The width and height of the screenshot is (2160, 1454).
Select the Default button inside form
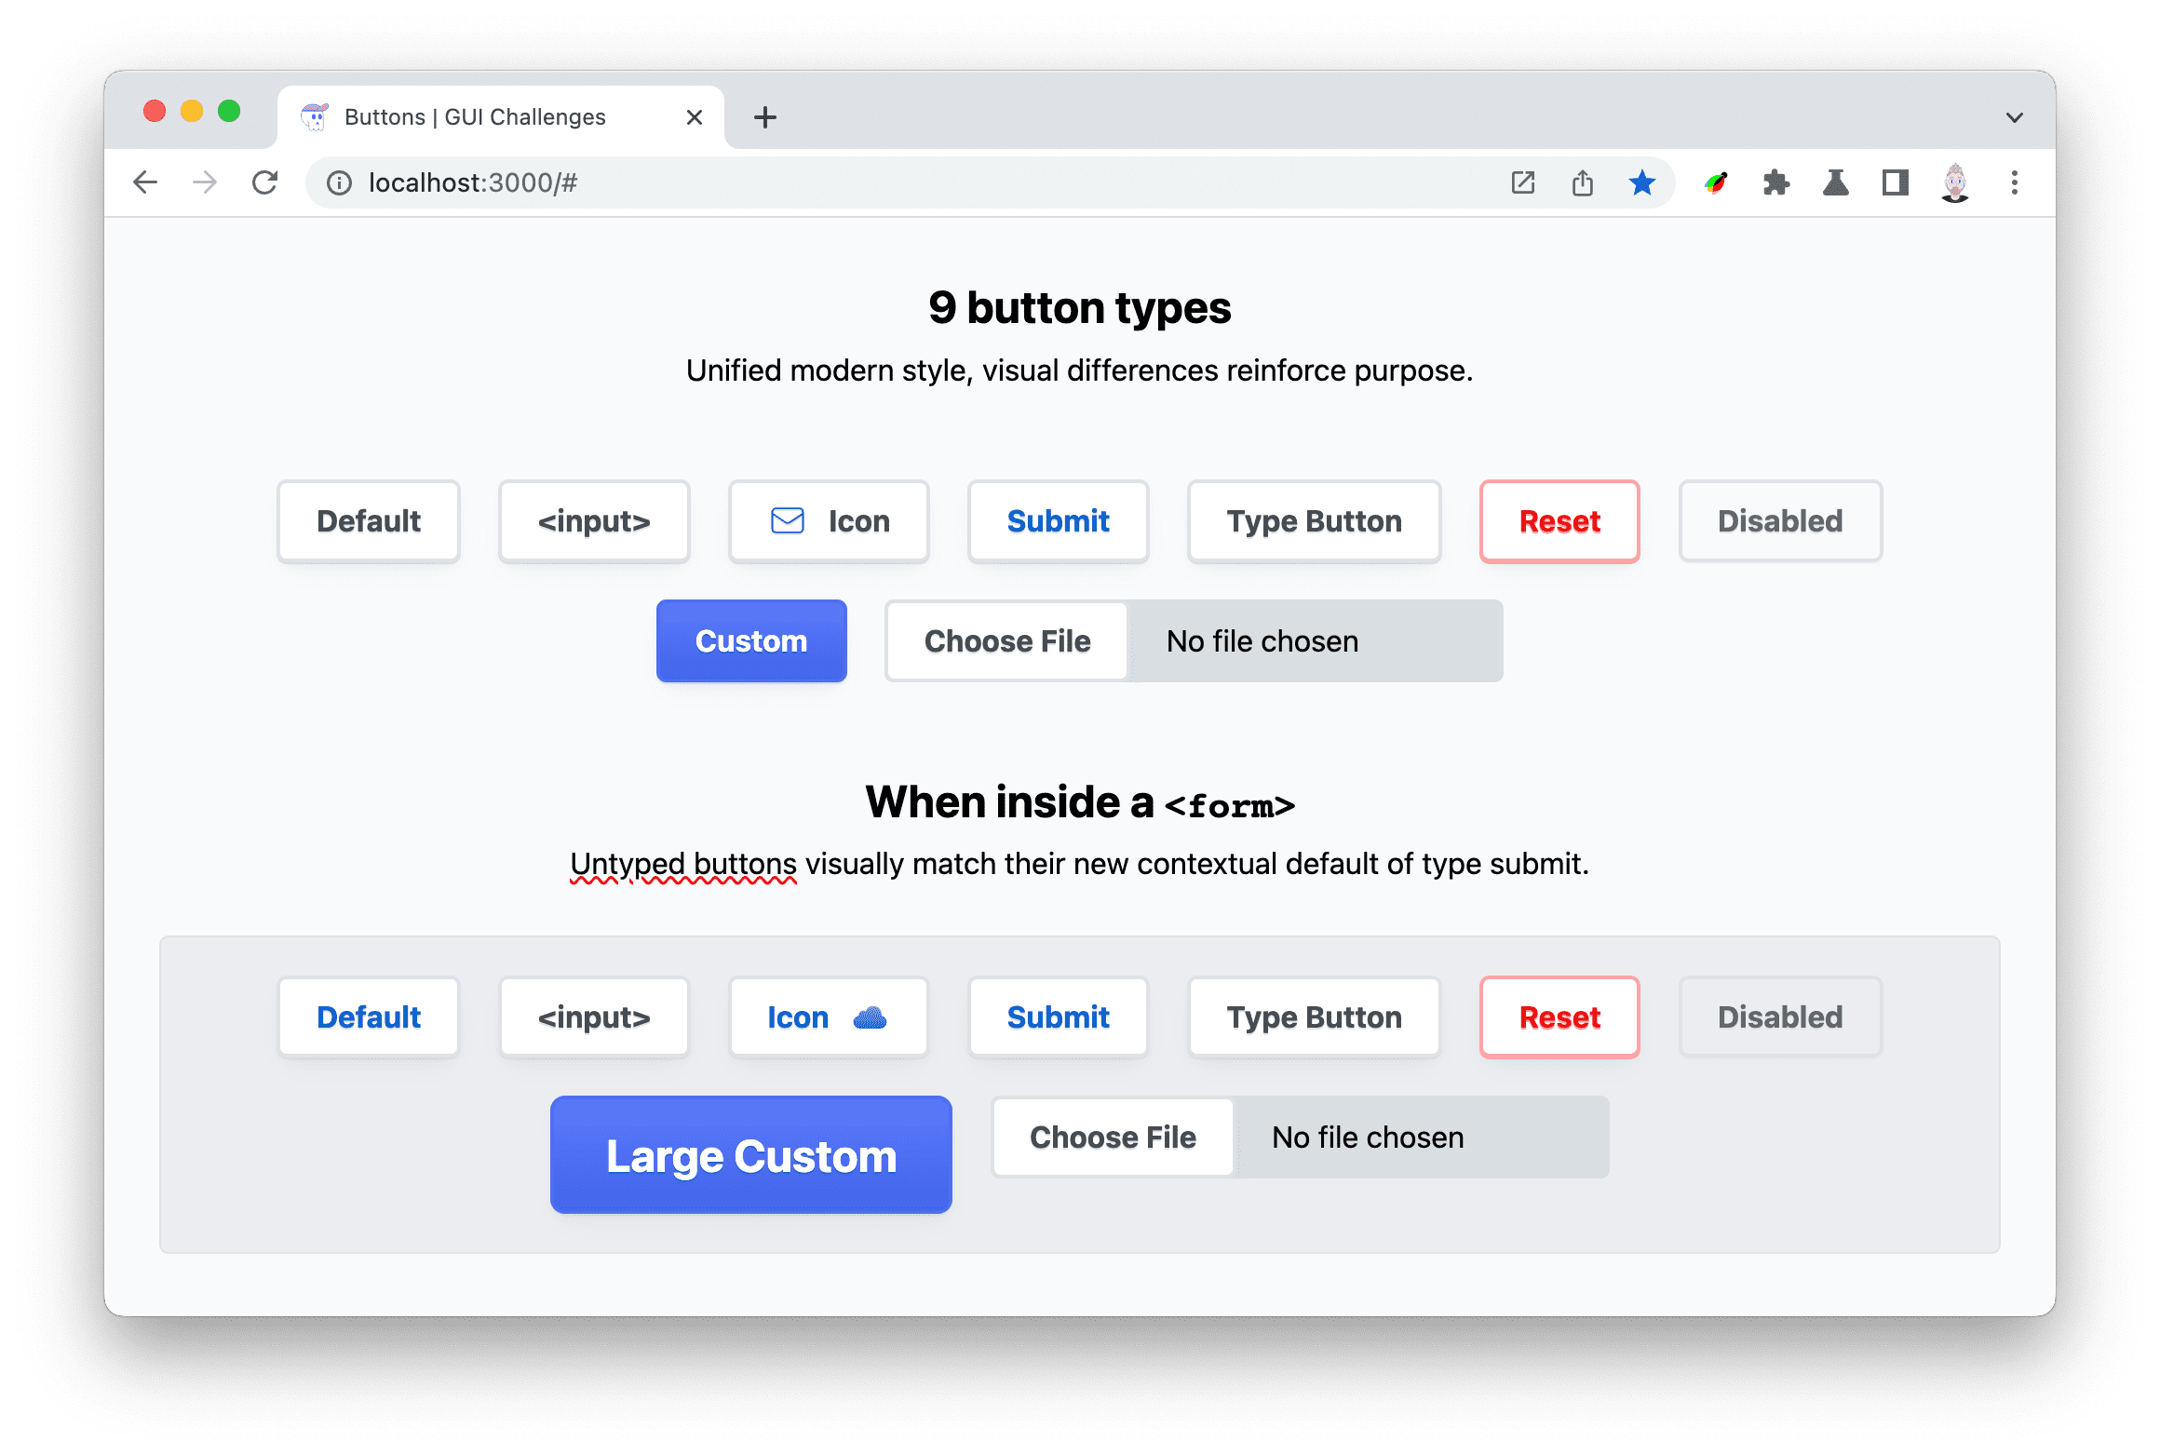367,1017
